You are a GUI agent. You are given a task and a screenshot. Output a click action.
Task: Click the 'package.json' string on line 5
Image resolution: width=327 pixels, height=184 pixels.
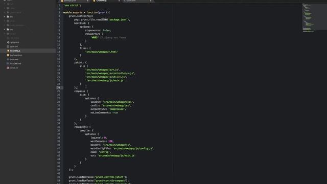[x=118, y=19]
